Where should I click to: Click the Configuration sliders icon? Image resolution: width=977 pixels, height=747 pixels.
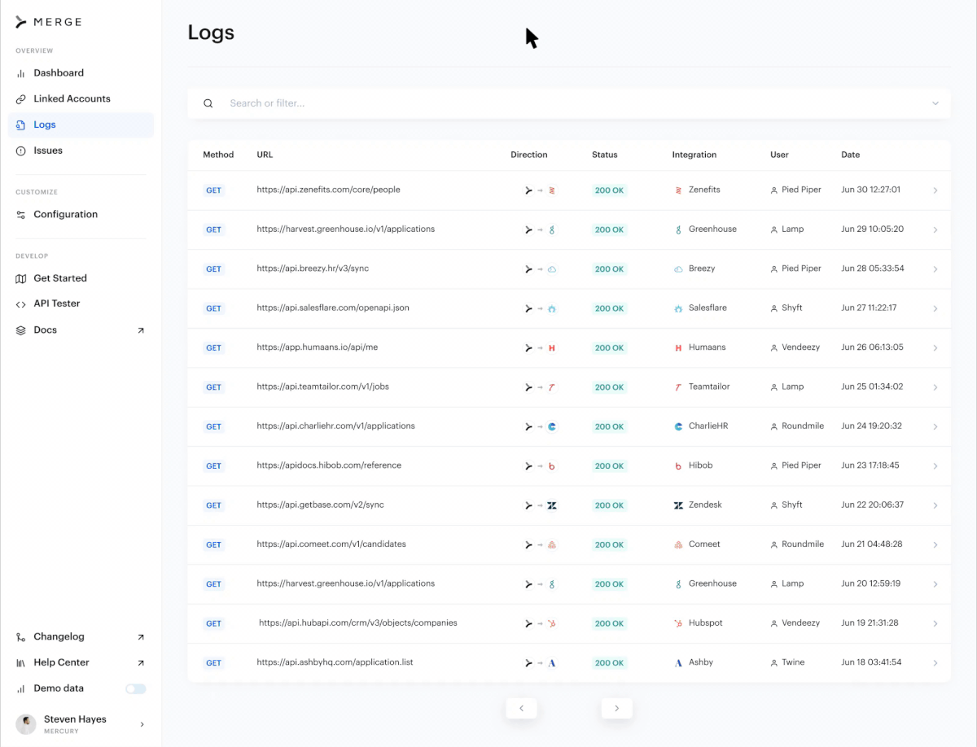[x=21, y=215]
